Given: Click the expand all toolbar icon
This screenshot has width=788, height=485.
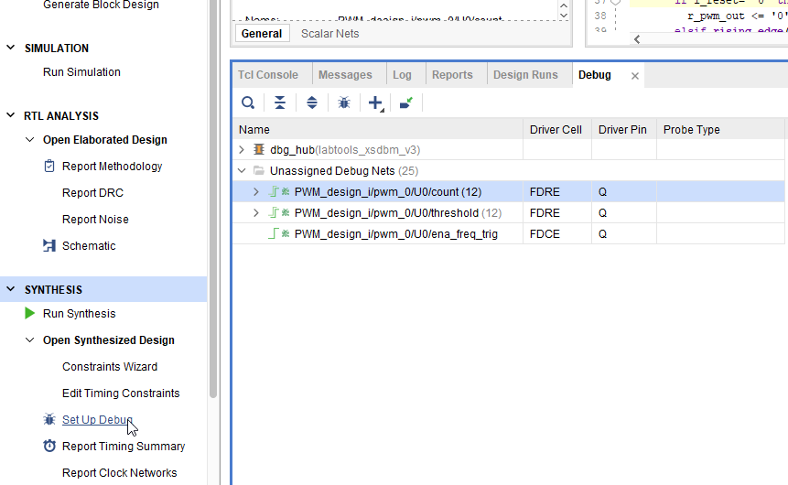Looking at the screenshot, I should 312,102.
